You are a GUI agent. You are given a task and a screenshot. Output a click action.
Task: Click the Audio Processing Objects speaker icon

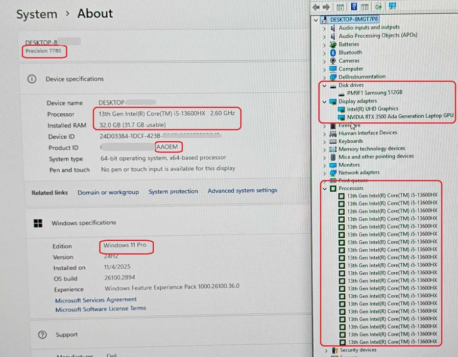click(x=333, y=36)
